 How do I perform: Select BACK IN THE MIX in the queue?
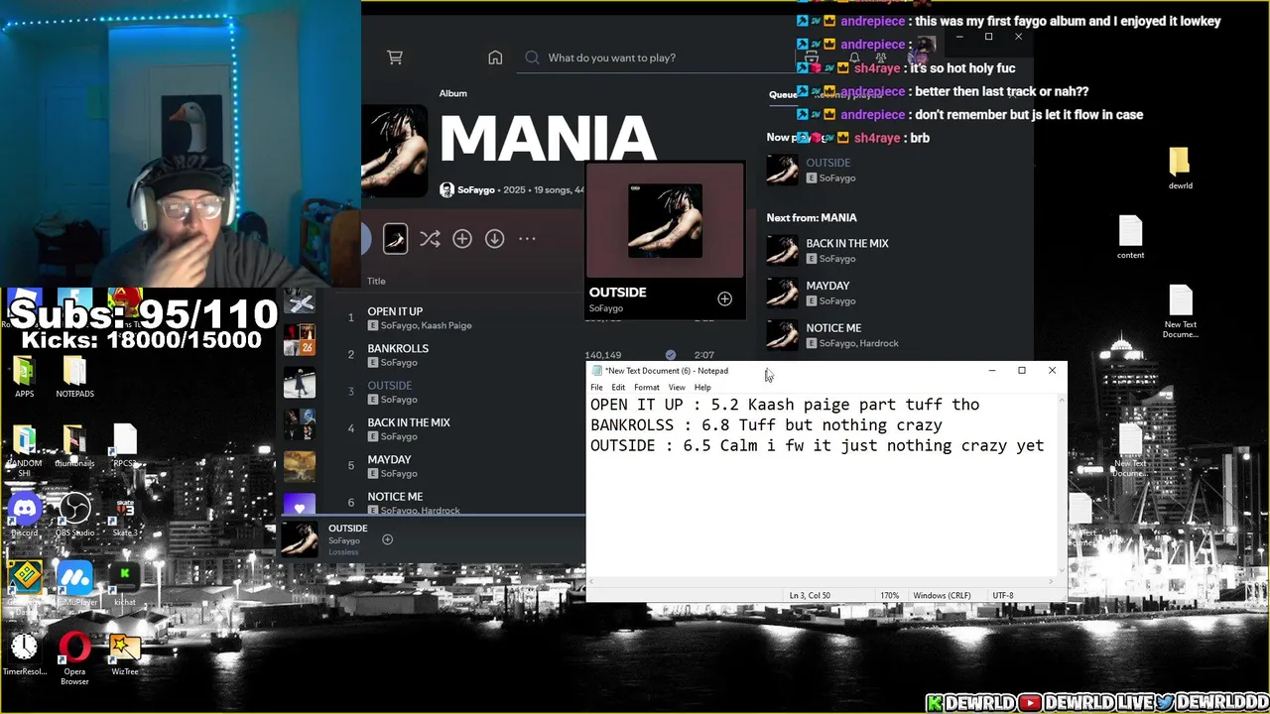tap(846, 243)
